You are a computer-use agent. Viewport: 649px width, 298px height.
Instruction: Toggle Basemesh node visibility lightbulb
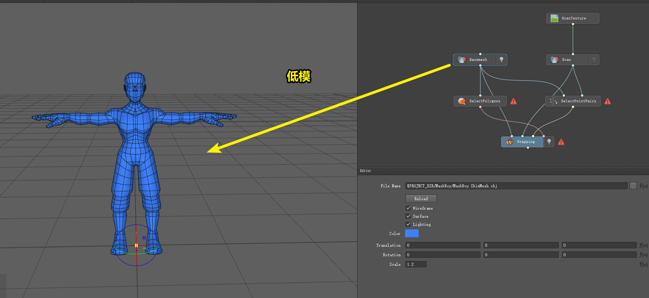pyautogui.click(x=501, y=60)
